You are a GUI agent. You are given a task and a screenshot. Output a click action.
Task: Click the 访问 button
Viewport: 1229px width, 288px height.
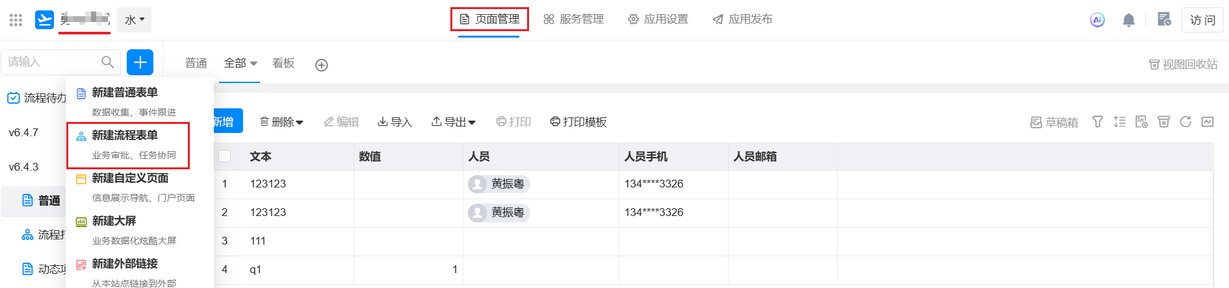[x=1202, y=20]
